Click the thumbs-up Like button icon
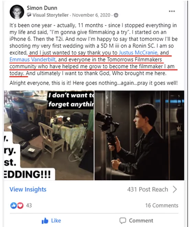Viewport: 189px width, 227px height. [x=45, y=220]
